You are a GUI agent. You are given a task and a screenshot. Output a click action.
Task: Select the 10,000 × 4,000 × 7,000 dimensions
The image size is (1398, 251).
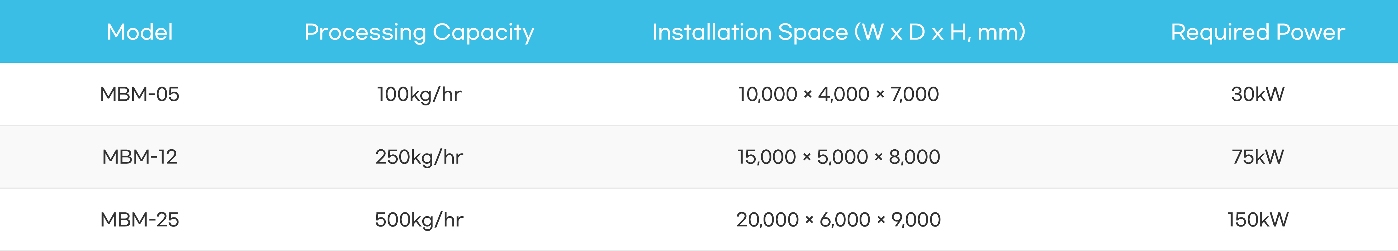click(x=838, y=95)
